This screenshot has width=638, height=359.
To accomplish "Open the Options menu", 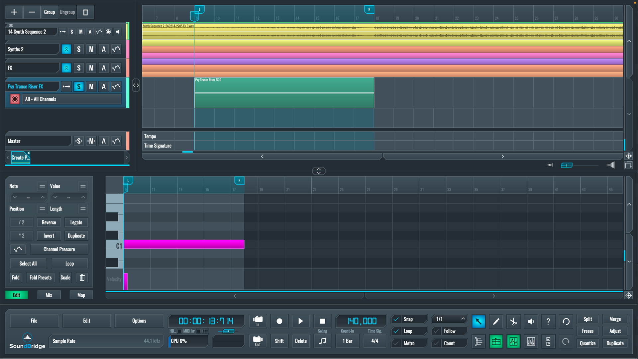I will tap(139, 321).
